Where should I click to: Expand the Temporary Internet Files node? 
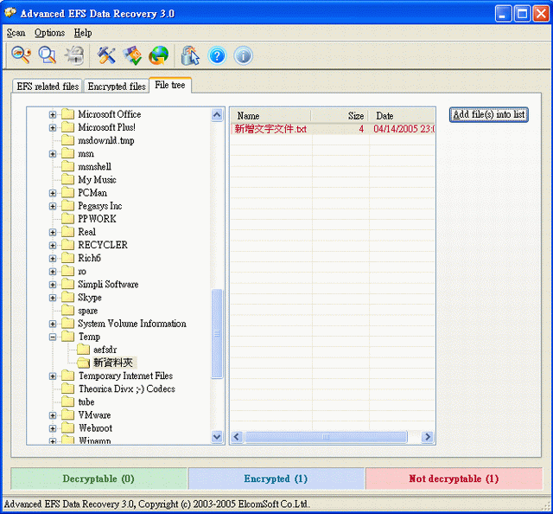[53, 376]
